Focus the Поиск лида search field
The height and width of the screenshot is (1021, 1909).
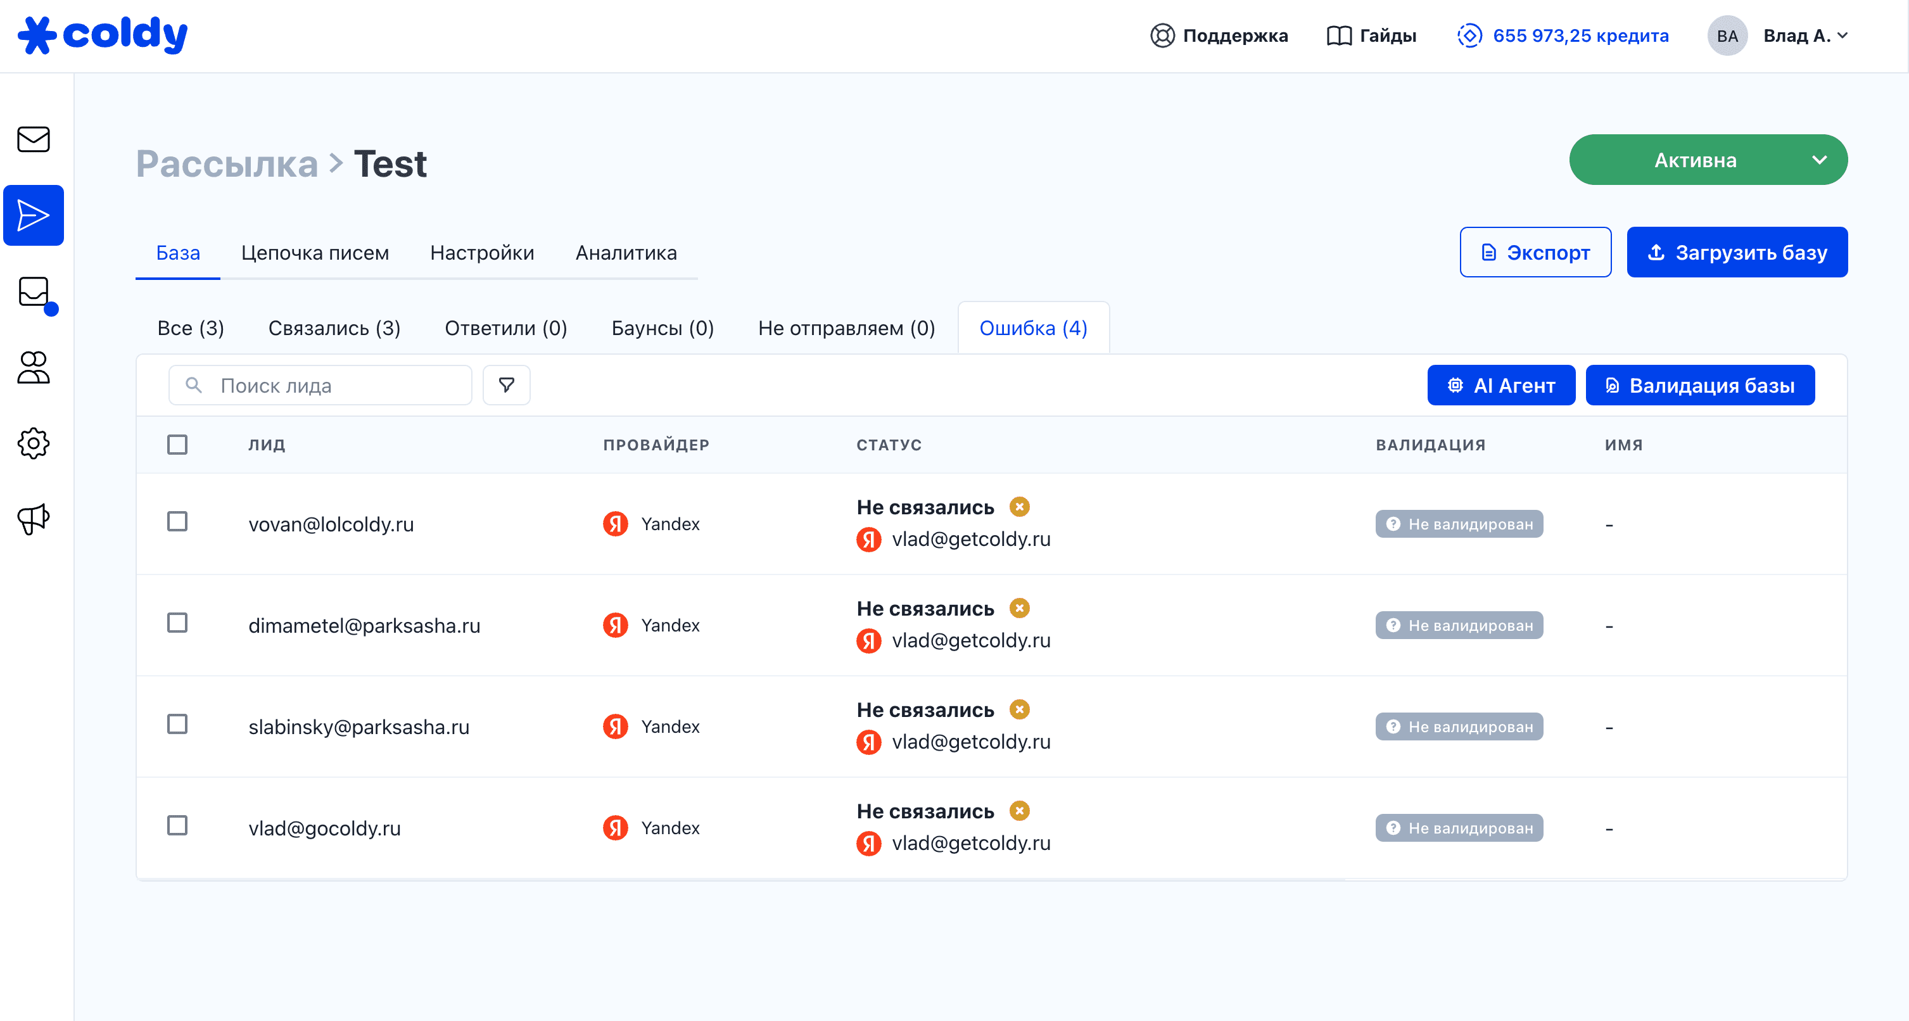tap(320, 385)
